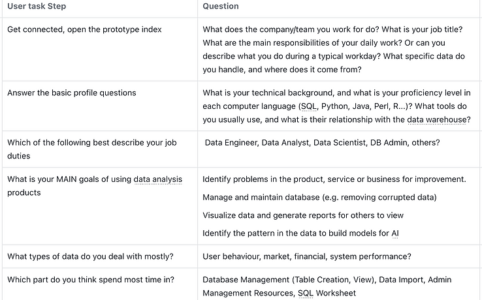Screen dimensions: 482x300
Task: Select the 'Get connected, open the prototype index' cell
Action: [x=100, y=50]
